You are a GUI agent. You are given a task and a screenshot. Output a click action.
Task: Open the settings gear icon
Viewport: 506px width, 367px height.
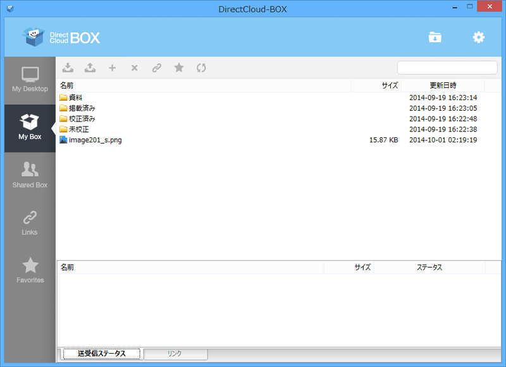pyautogui.click(x=478, y=37)
